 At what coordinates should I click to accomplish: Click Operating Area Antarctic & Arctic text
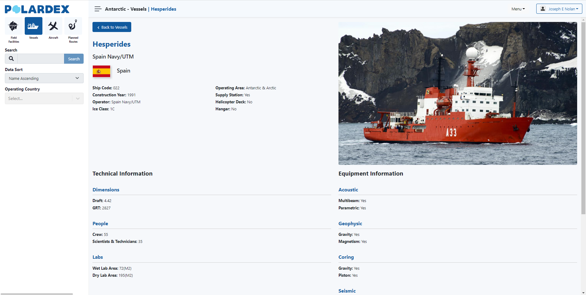(x=246, y=88)
